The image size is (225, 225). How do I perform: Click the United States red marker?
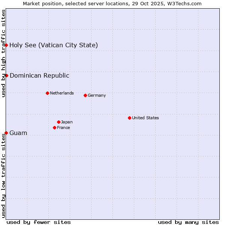(129, 118)
